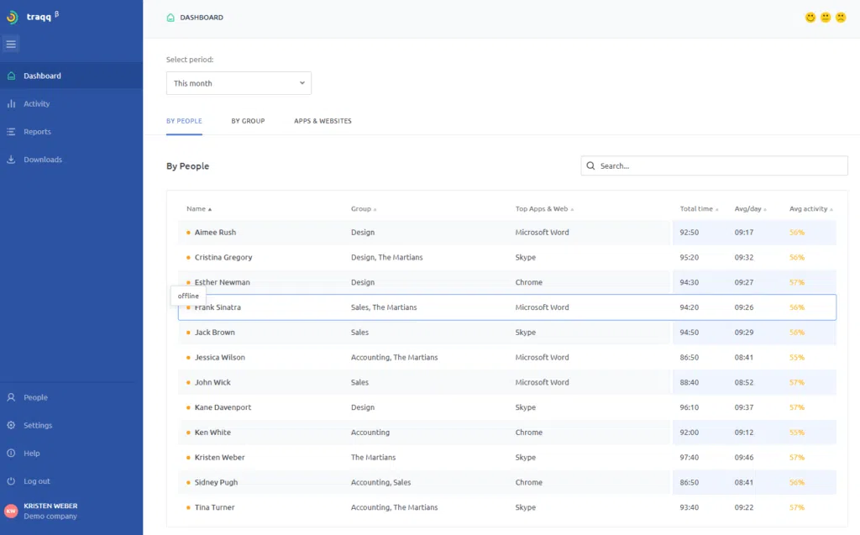Screen dimensions: 860x535
Task: Open the 'This month' period dropdown
Action: pyautogui.click(x=239, y=83)
